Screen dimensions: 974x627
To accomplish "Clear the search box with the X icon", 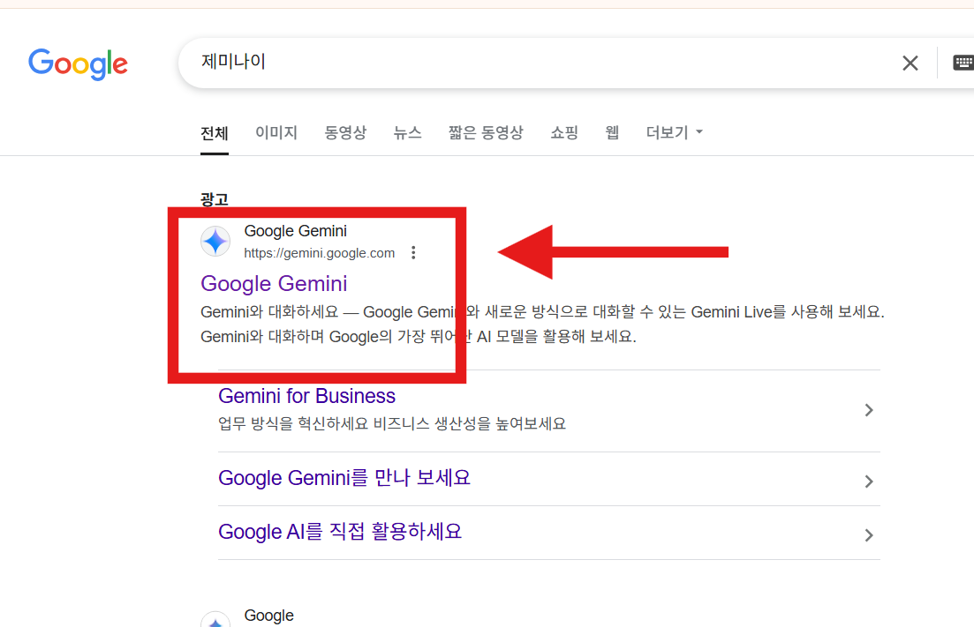I will point(910,63).
